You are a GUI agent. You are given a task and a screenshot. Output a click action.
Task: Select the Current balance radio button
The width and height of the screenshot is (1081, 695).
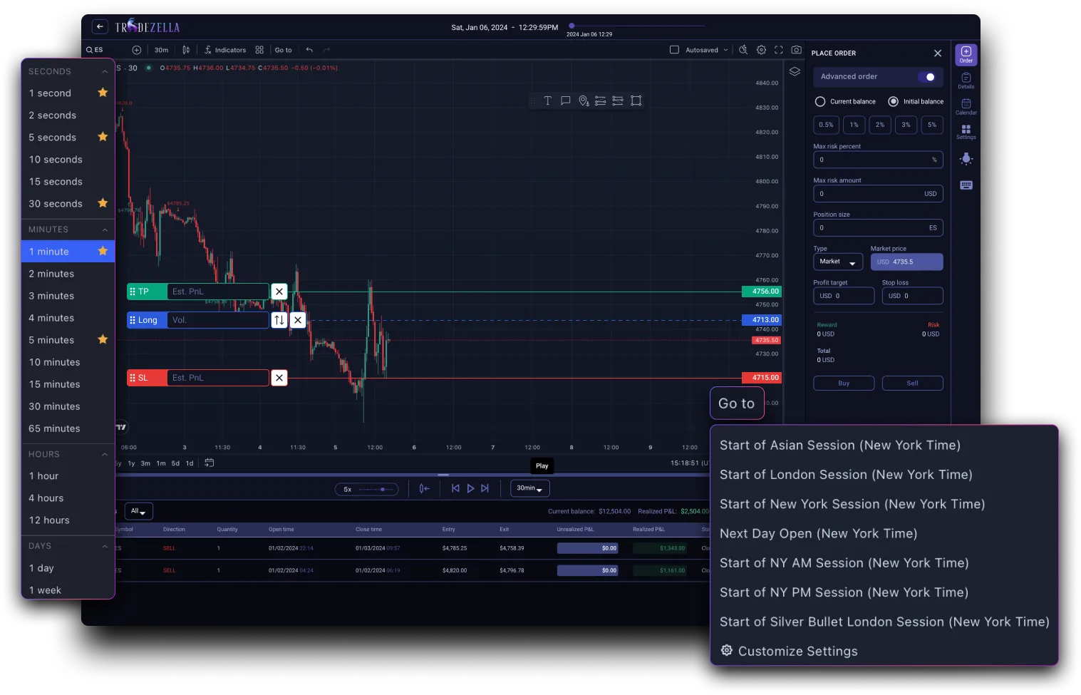pyautogui.click(x=820, y=101)
